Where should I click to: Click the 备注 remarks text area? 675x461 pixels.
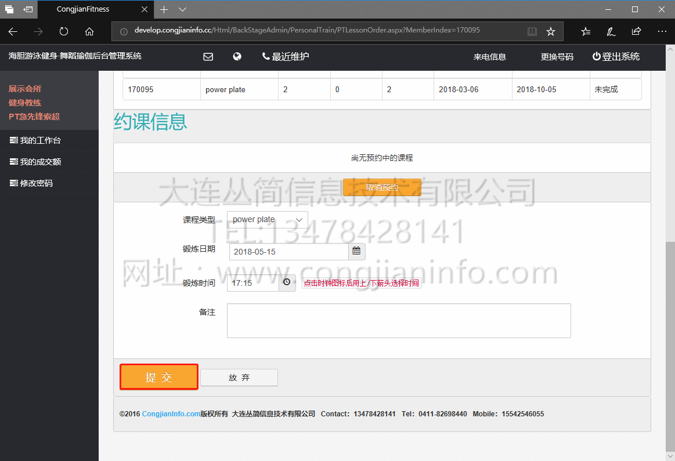point(399,321)
